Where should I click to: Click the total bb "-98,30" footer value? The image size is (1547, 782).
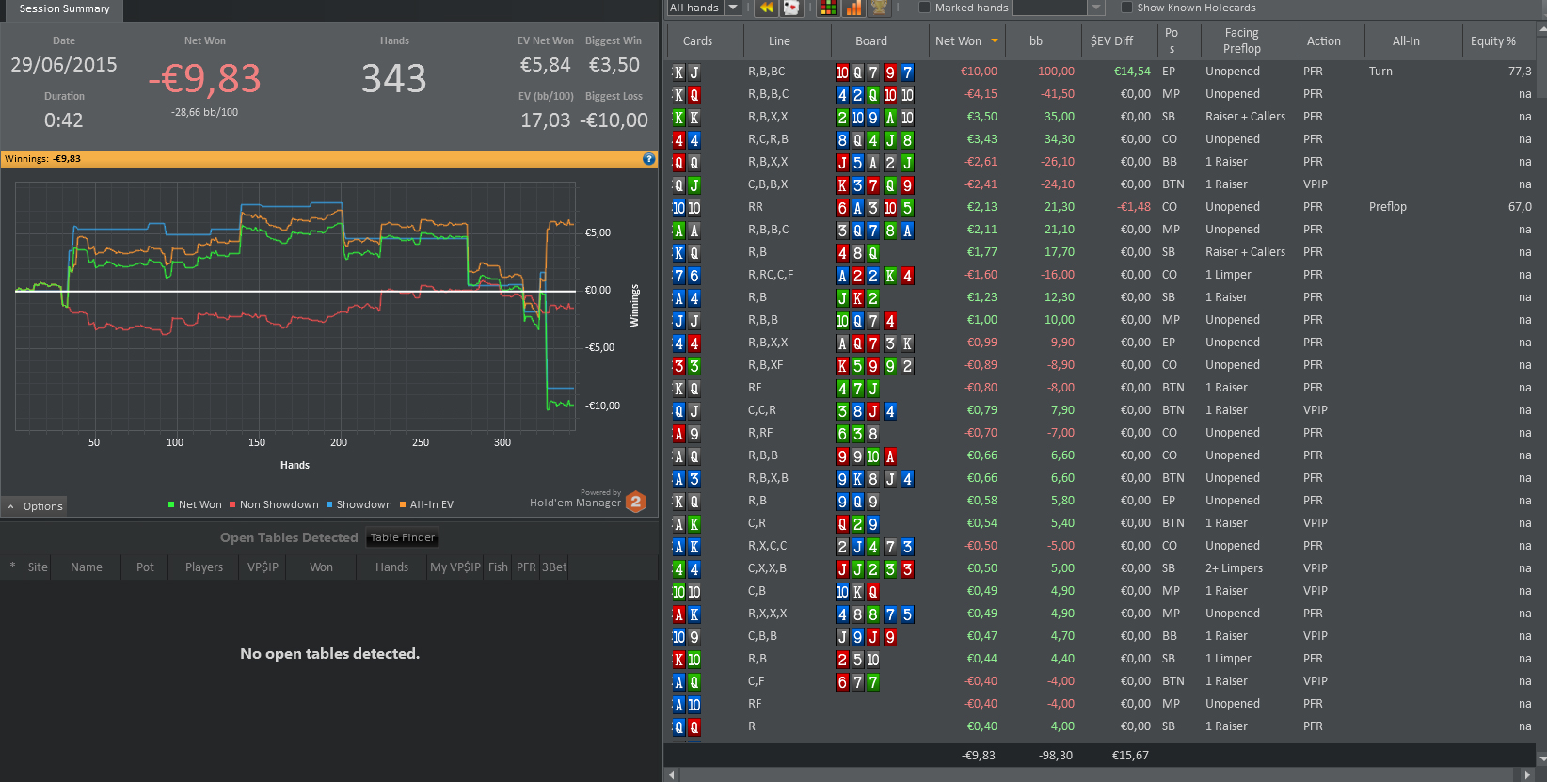click(x=1056, y=756)
